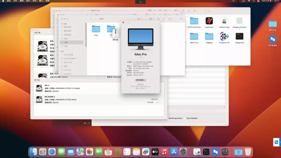Open Mail app in the Dock
The image size is (281, 158).
[x=71, y=152]
